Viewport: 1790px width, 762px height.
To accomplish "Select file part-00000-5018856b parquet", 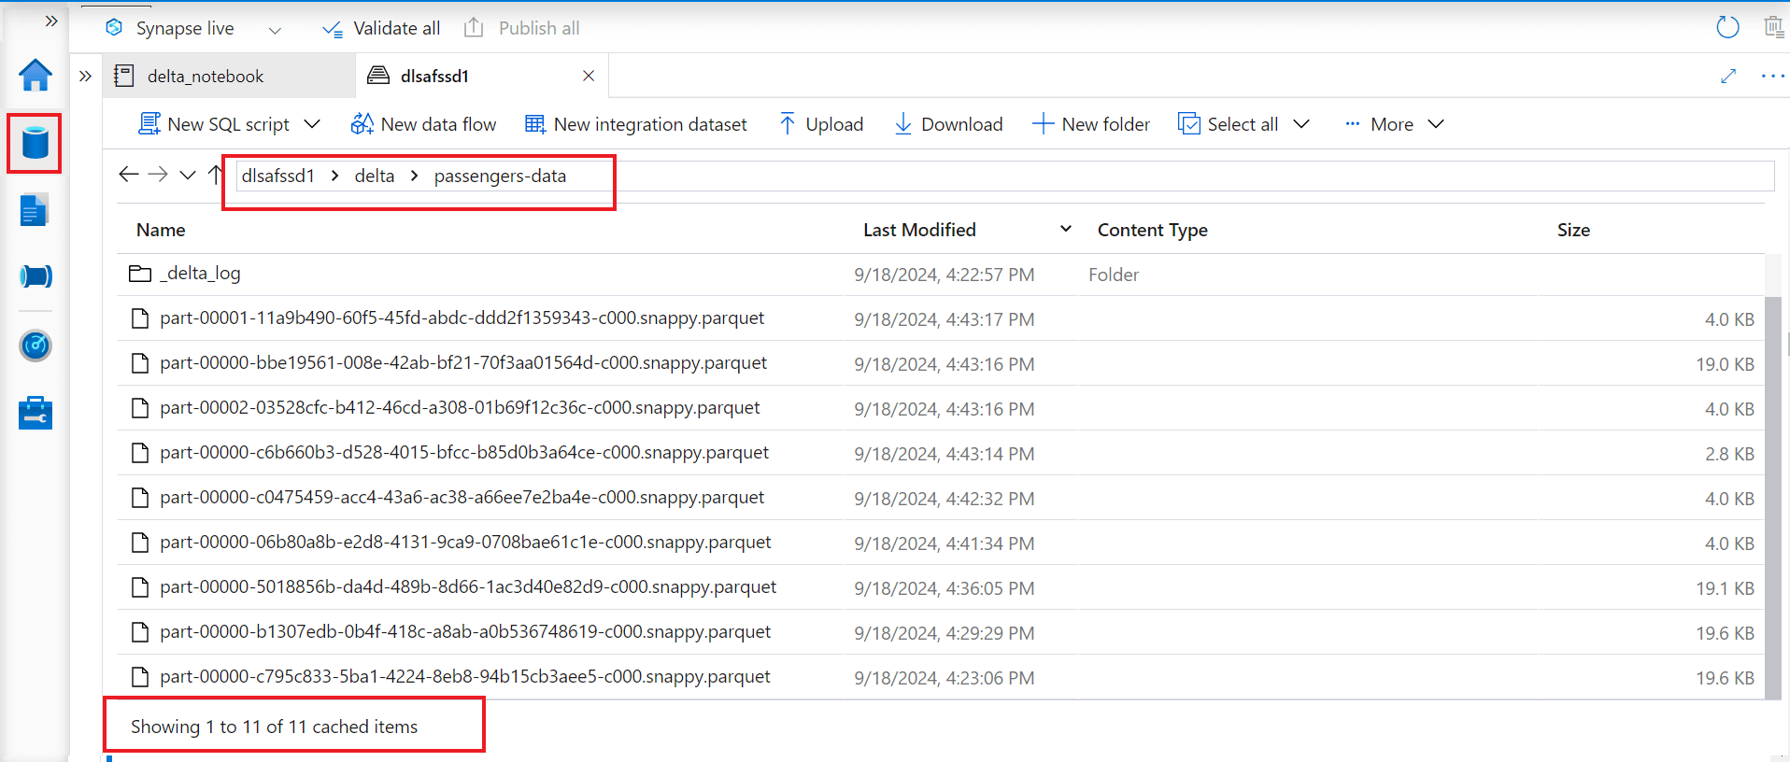I will tap(468, 587).
